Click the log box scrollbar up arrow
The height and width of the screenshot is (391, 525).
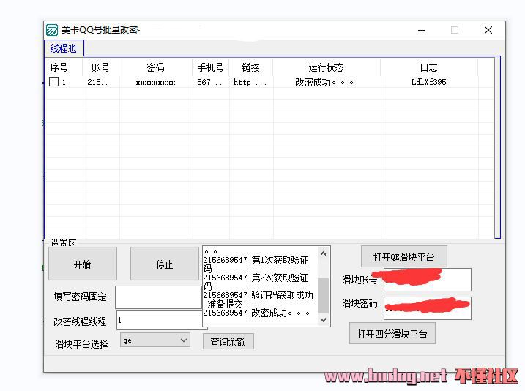point(323,253)
